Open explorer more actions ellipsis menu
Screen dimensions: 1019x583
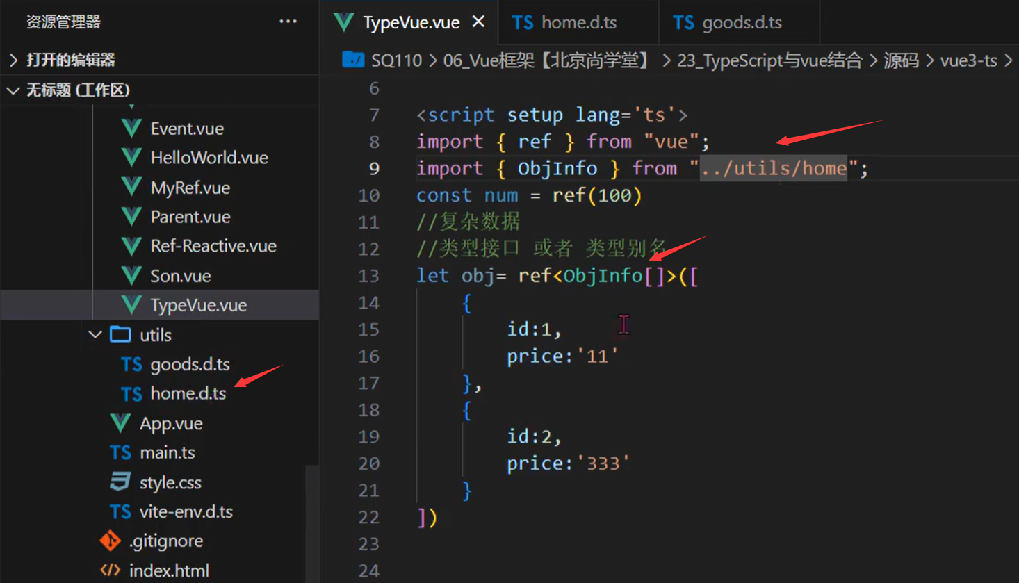coord(288,22)
